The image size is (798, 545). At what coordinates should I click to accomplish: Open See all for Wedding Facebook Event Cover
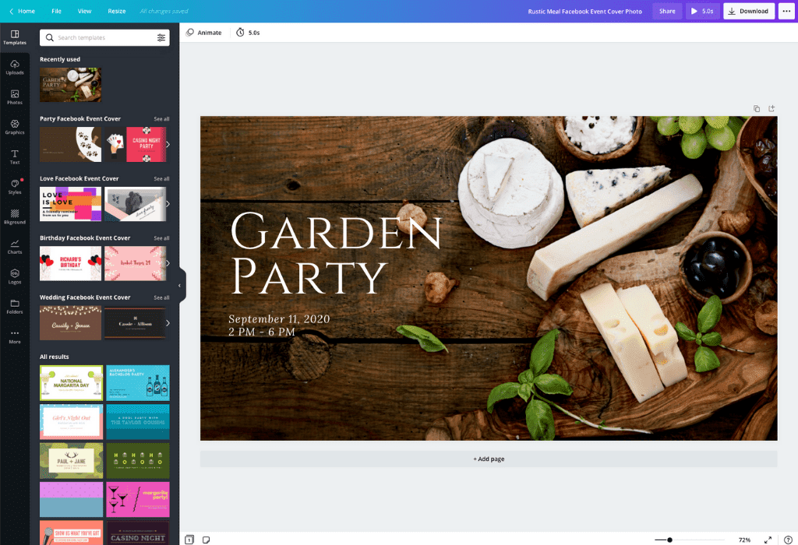(161, 297)
